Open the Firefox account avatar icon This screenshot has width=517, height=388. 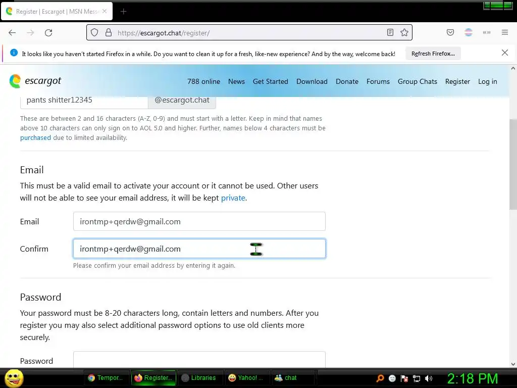click(468, 32)
